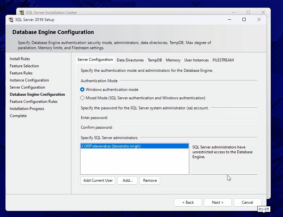Open the TempDB tab
The width and height of the screenshot is (283, 217).
click(154, 60)
